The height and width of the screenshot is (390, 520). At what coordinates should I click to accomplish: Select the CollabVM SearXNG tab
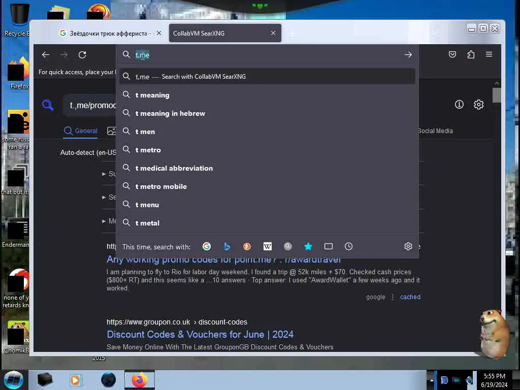pos(225,33)
